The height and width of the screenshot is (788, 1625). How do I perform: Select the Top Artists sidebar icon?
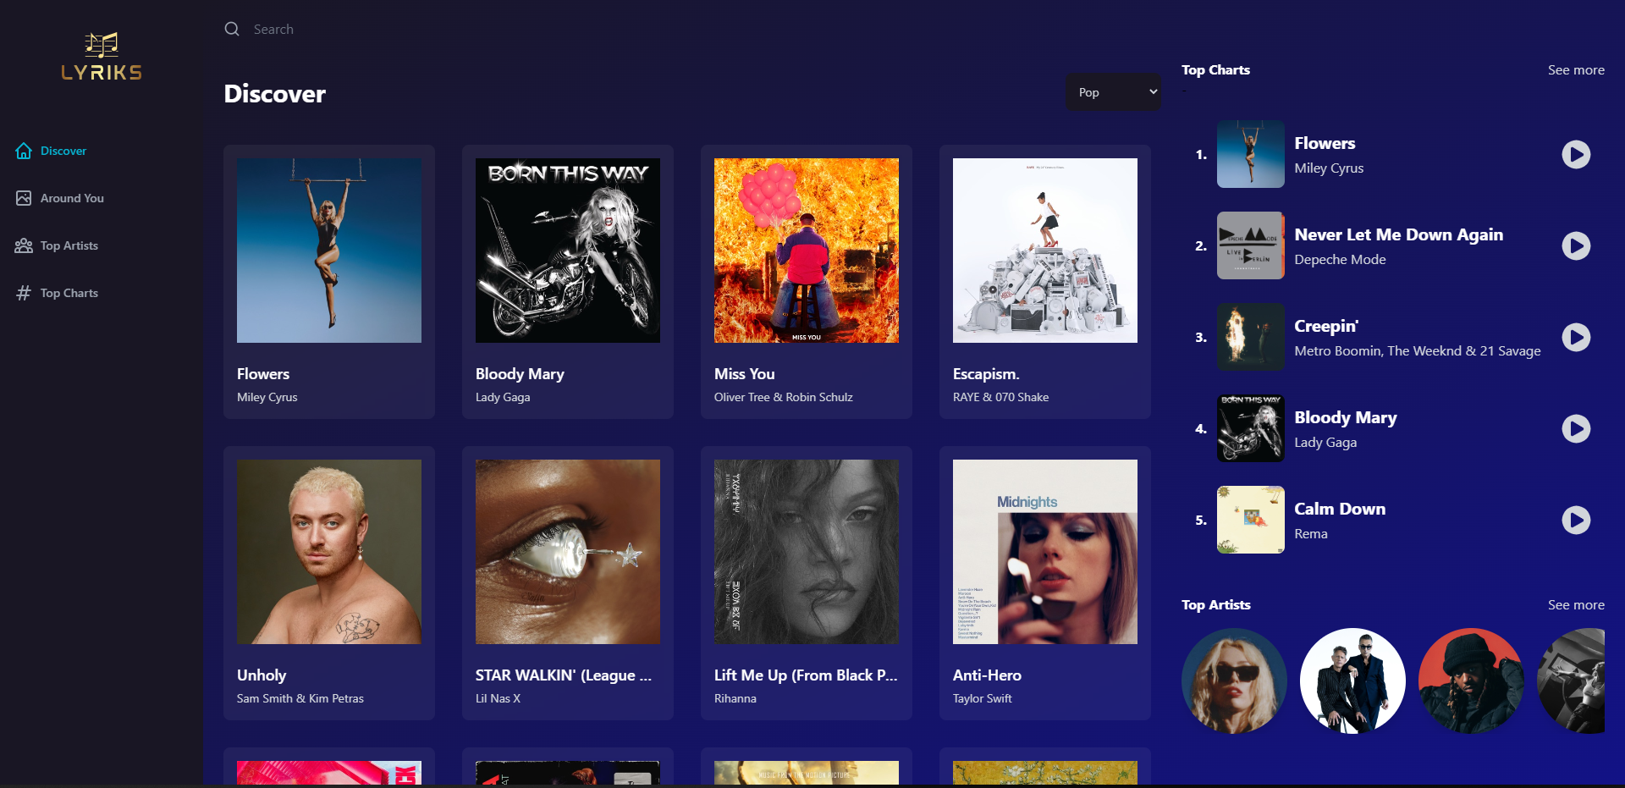(23, 245)
